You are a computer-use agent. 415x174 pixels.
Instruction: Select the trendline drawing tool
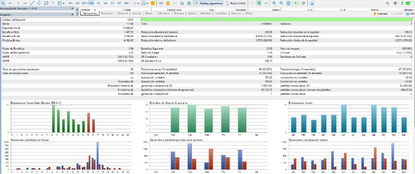(32, 3)
